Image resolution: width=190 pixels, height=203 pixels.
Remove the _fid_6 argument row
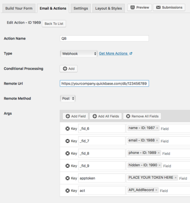click(x=67, y=128)
